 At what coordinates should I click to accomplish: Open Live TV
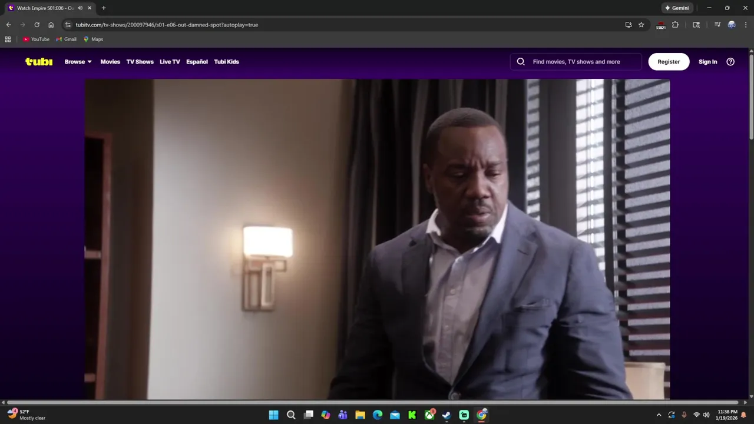170,62
